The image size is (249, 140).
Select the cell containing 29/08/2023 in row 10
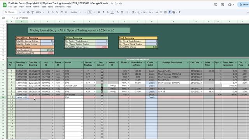(22, 98)
